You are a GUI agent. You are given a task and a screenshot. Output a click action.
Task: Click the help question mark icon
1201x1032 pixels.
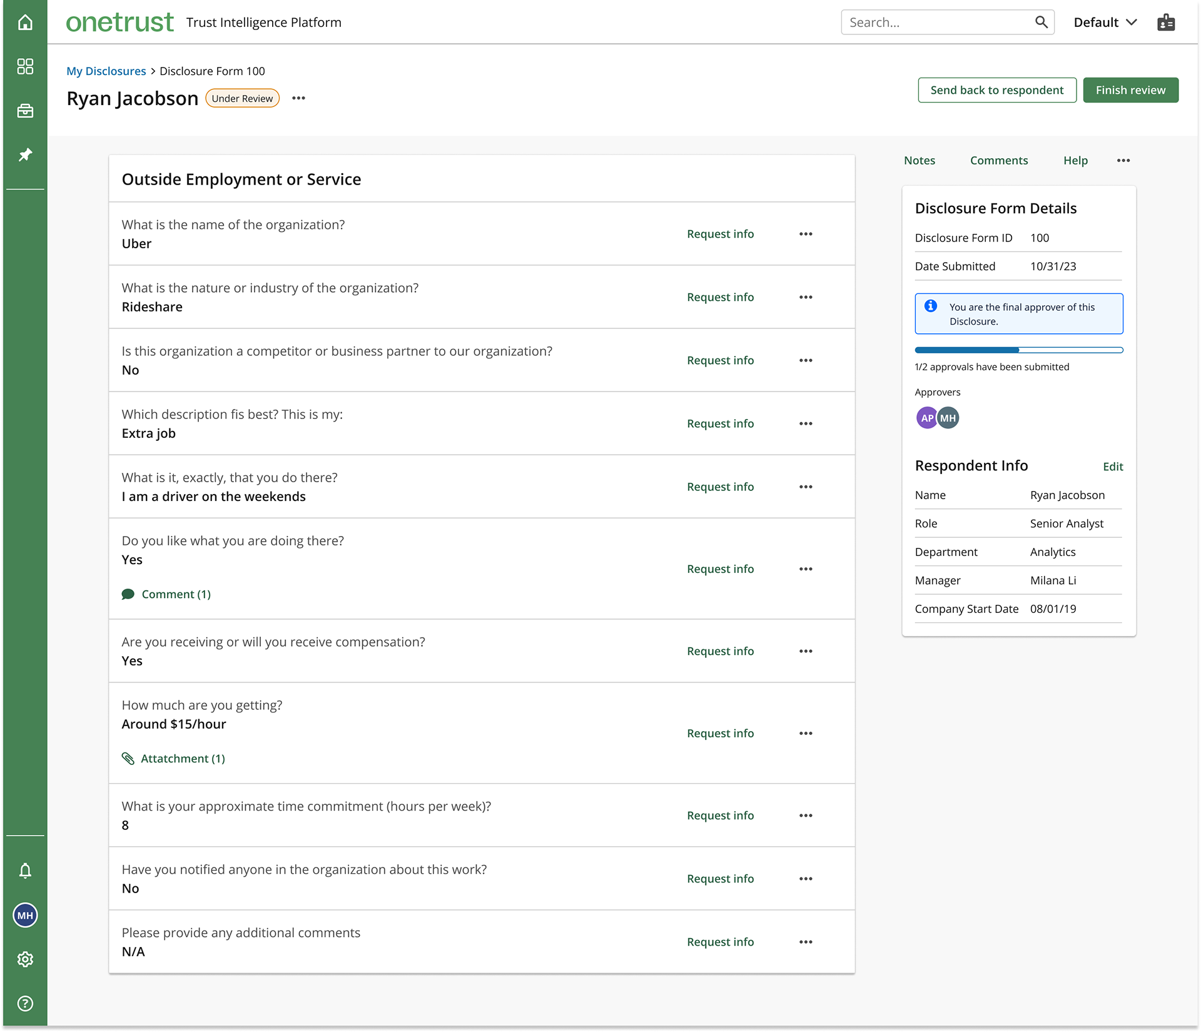click(25, 1003)
